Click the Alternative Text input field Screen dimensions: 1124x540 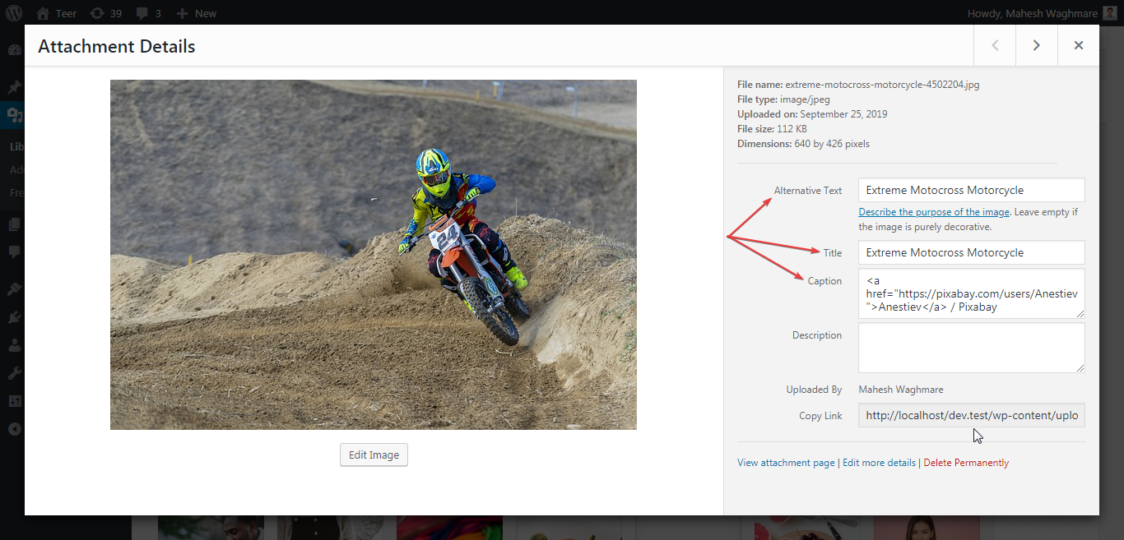(971, 190)
